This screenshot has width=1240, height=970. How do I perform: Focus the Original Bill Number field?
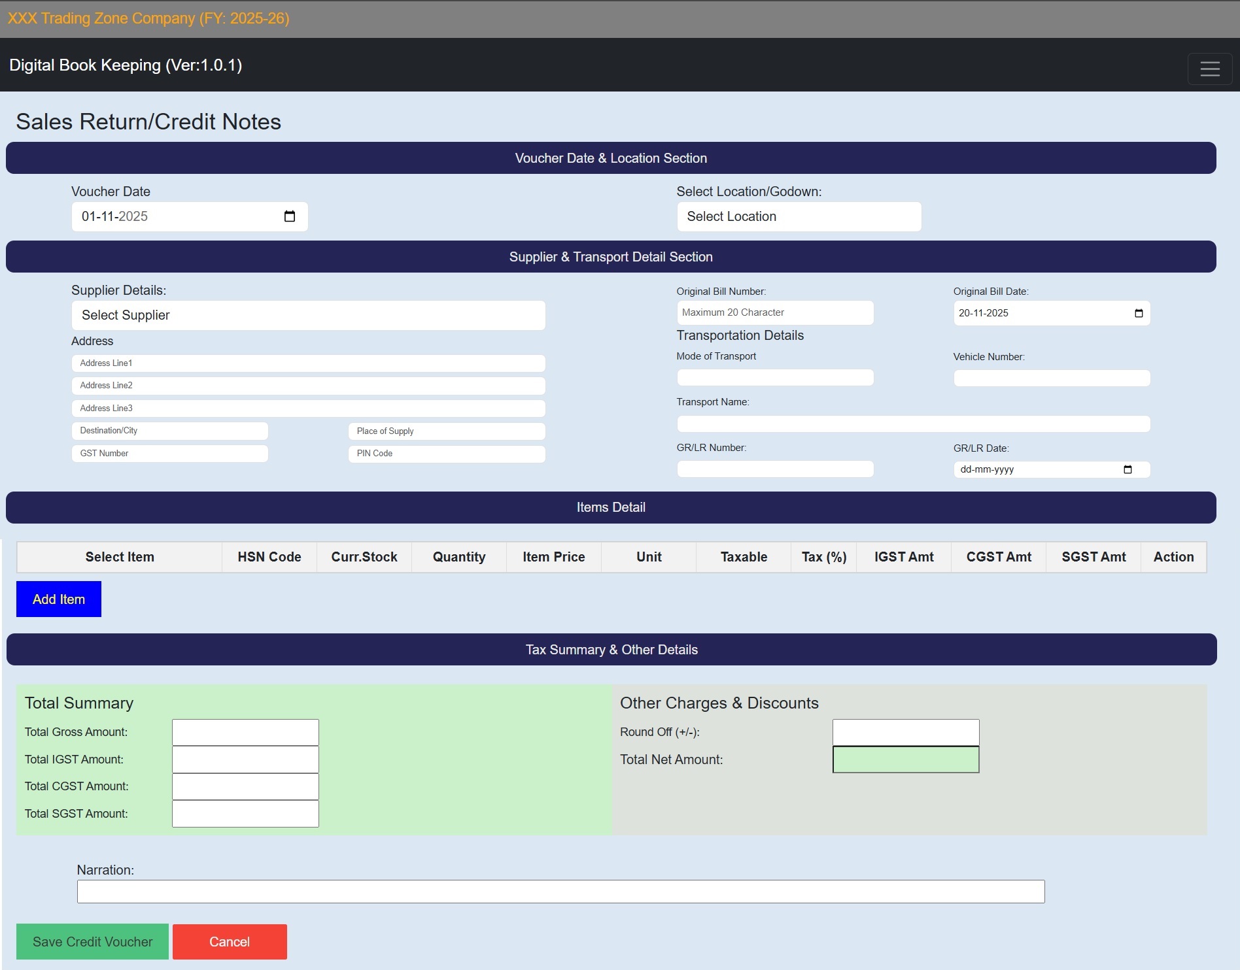775,312
